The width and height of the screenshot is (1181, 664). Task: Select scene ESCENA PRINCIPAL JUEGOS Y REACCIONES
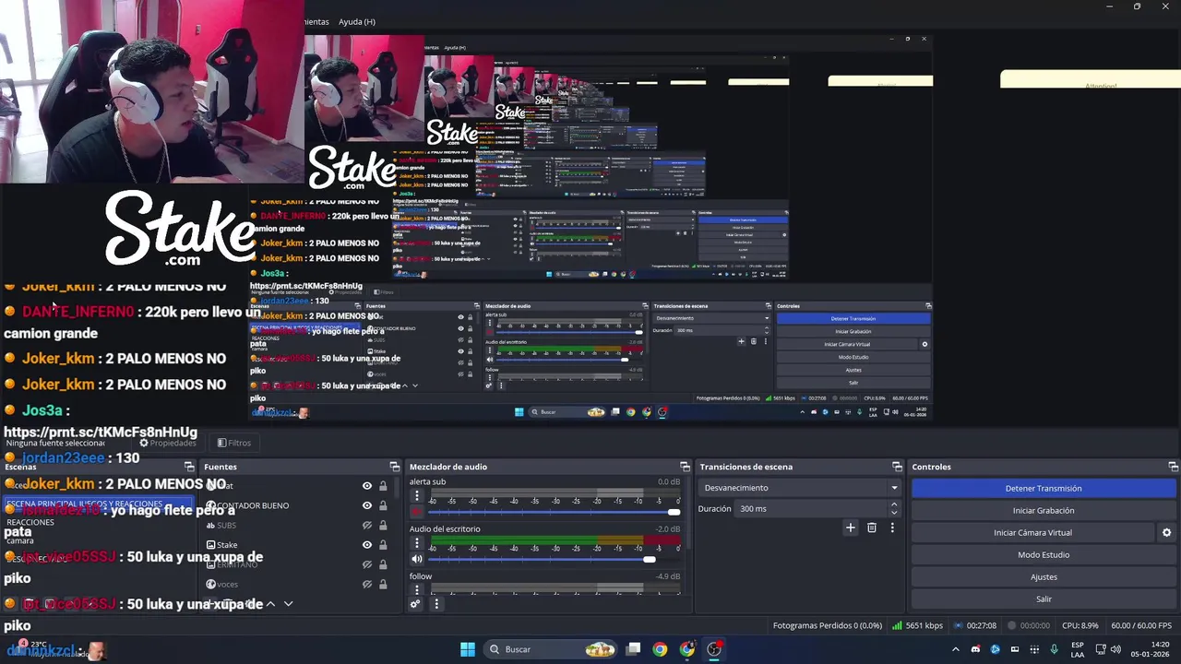pos(100,504)
